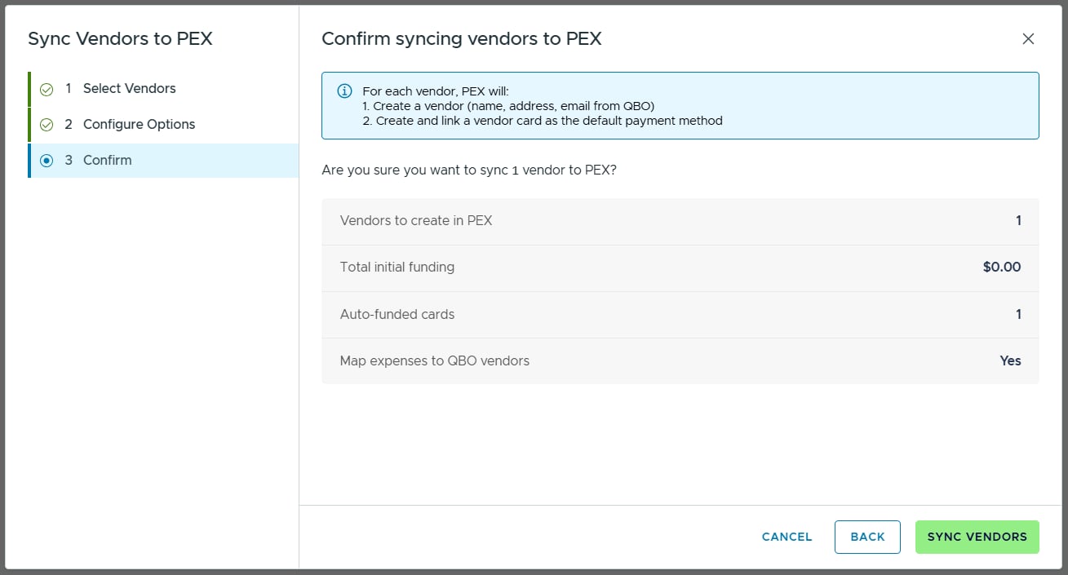Click CANCEL to abort syncing
The height and width of the screenshot is (575, 1068).
point(787,537)
